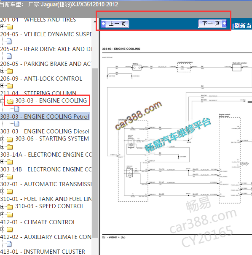Select 303-14A - ELECTRONIC ENGINE label
252x255 pixels.
[46, 155]
